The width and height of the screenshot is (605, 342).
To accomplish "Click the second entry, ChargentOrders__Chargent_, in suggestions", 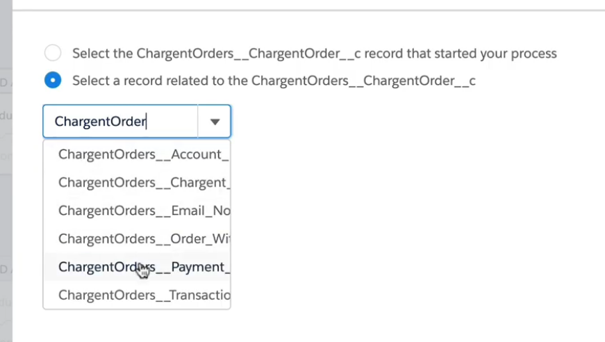I will 143,183.
